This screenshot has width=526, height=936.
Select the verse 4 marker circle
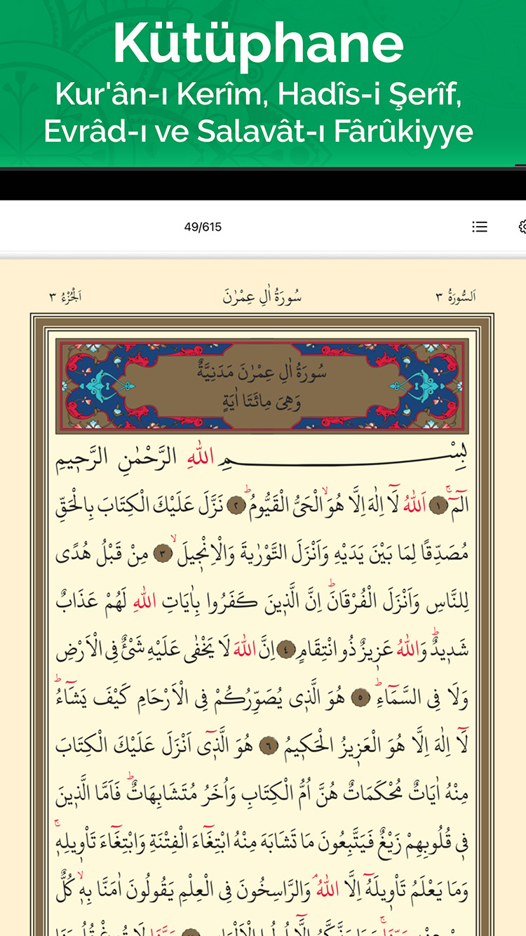[x=286, y=650]
